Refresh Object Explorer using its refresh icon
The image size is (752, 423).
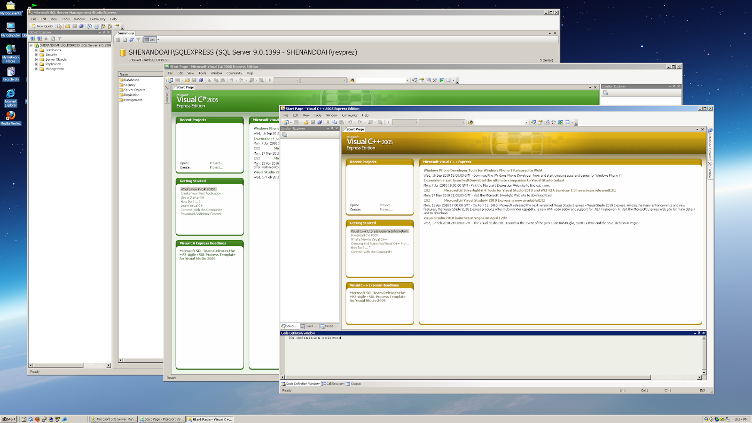point(53,39)
